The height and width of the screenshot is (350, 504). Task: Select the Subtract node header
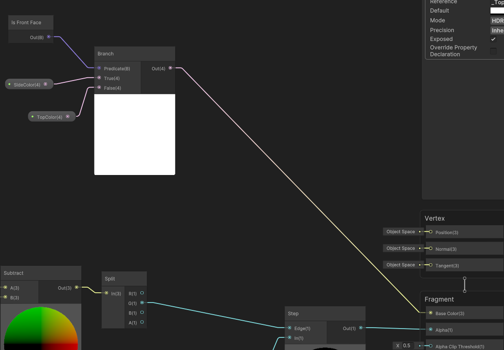(x=41, y=273)
